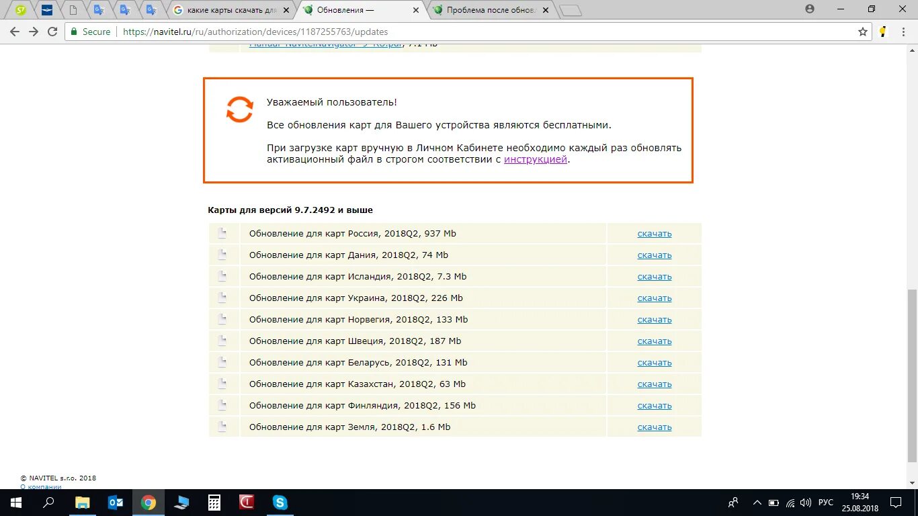Click the file icon beside the Швеция map update
This screenshot has height=516, width=918.
pyautogui.click(x=222, y=341)
